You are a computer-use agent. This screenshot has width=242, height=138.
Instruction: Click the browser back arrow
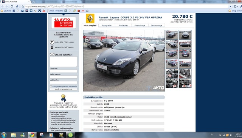click(3, 6)
